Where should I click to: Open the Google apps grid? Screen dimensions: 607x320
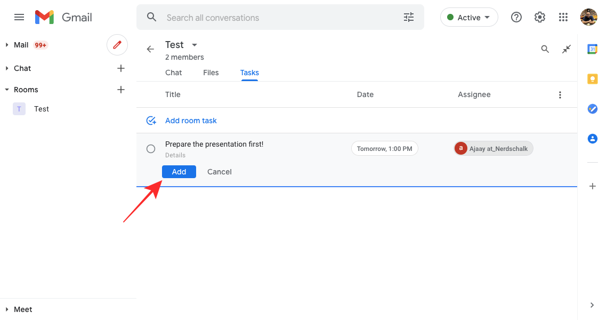click(563, 18)
